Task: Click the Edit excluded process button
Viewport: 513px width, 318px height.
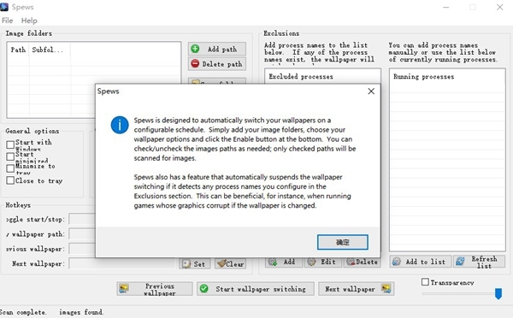Action: coord(323,262)
